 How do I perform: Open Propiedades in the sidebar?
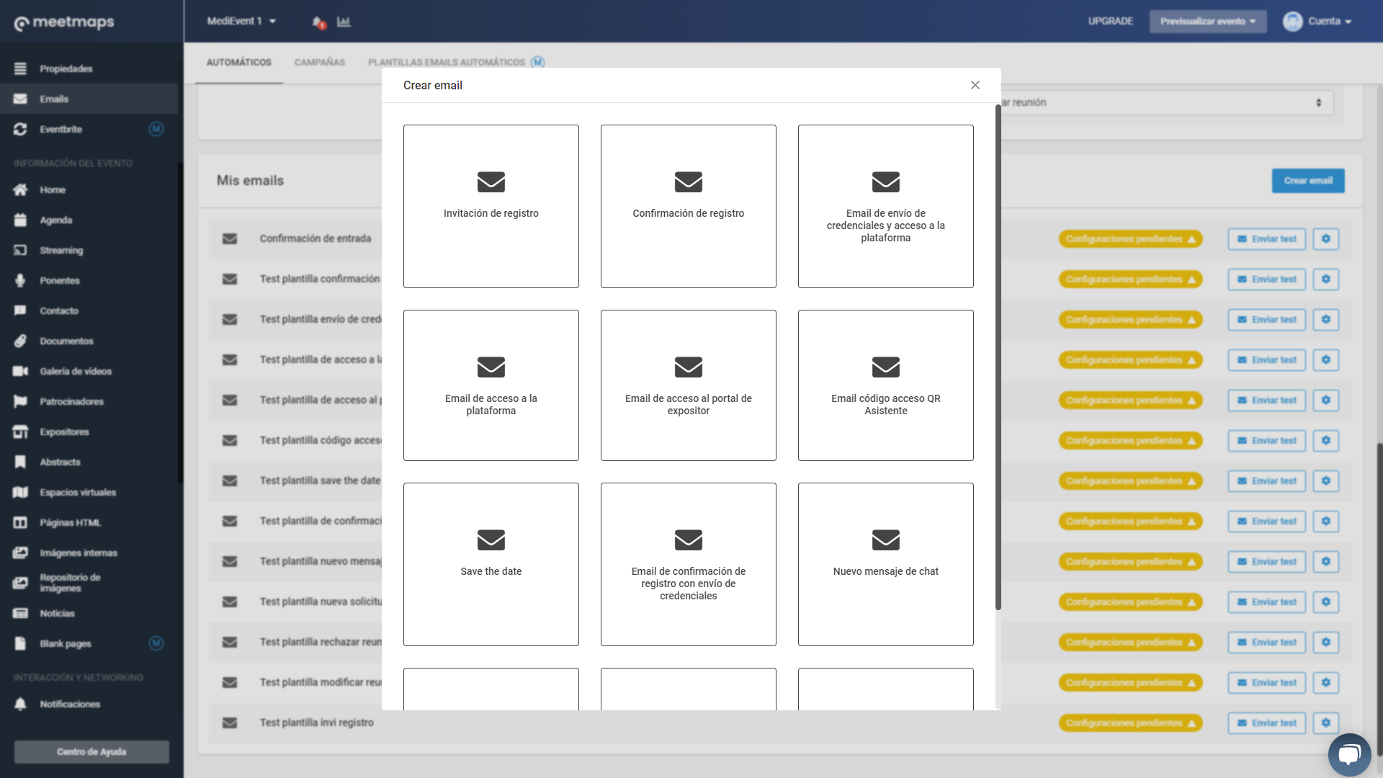point(89,68)
